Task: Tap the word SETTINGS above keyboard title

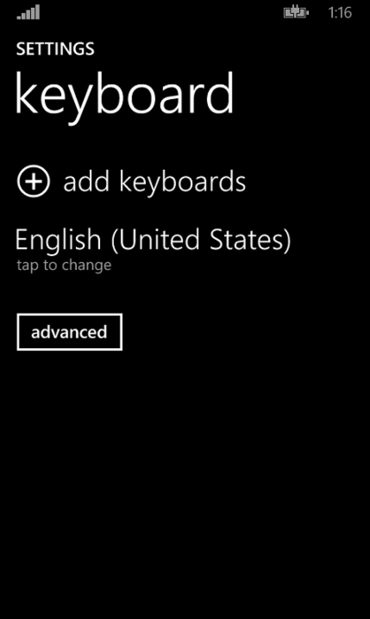Action: coord(55,49)
